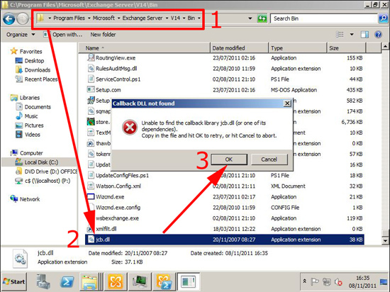Click OK in Callback DLL dialog

coord(229,159)
